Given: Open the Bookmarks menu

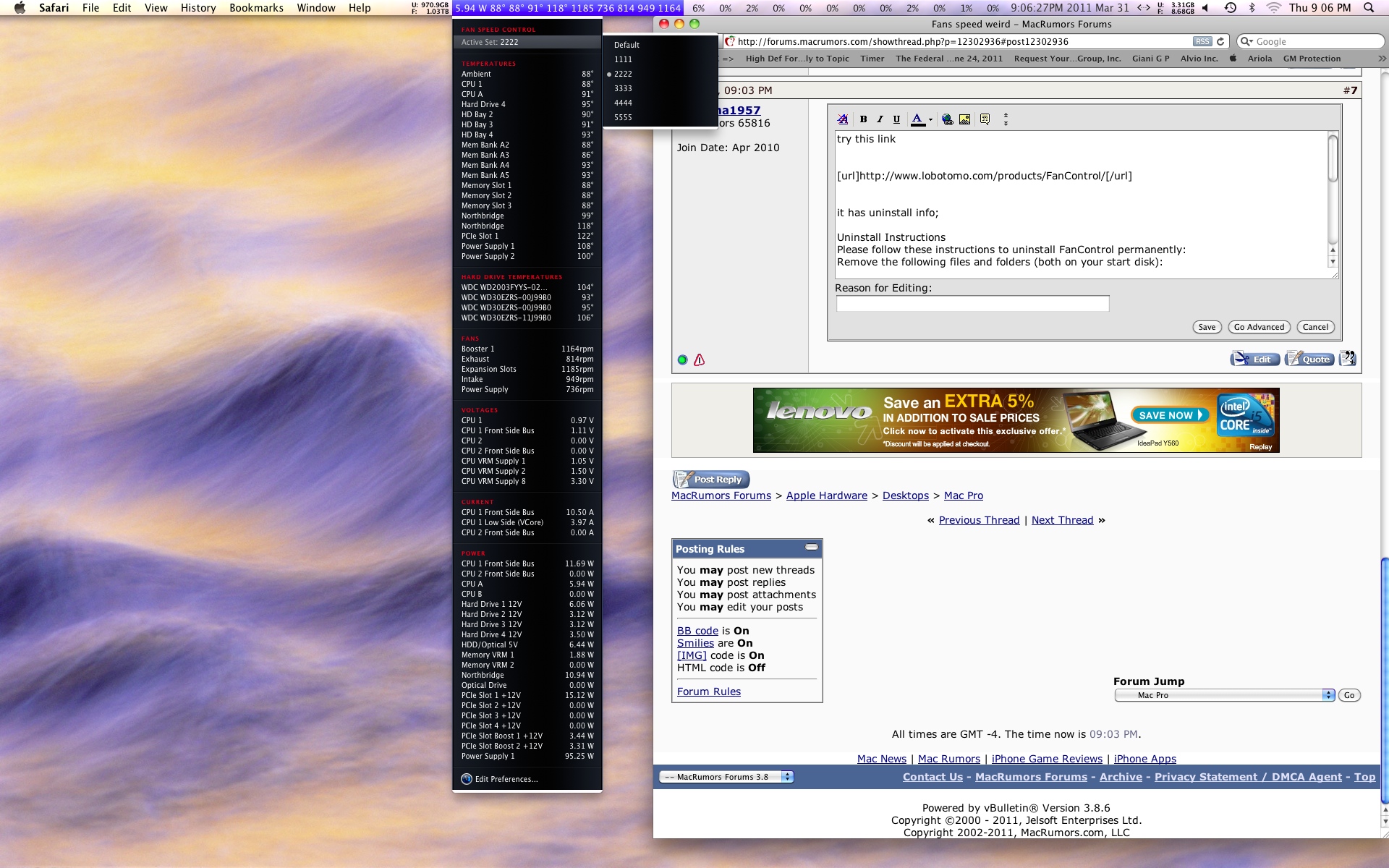Looking at the screenshot, I should [x=256, y=8].
